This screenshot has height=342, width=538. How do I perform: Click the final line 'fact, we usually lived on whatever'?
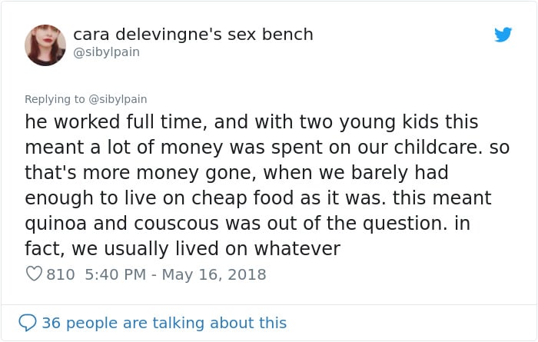point(183,249)
